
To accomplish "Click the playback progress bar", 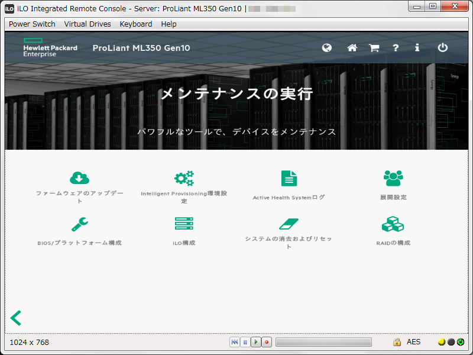I will click(x=323, y=342).
